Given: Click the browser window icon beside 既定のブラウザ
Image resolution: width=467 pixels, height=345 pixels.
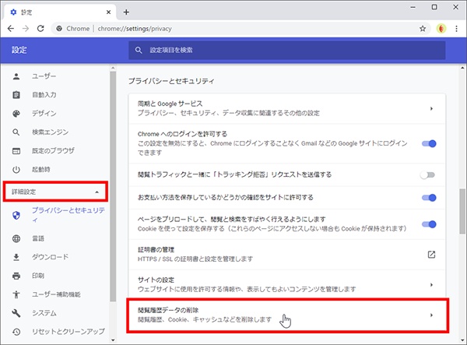Looking at the screenshot, I should click(16, 151).
